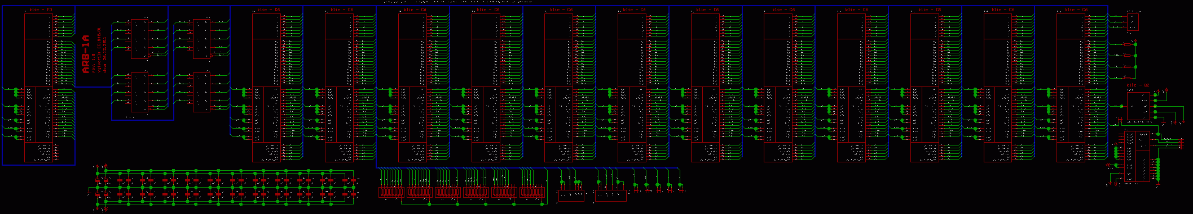Select the B2 chip label at far right
This screenshot has width=1193, height=214.
[x=1138, y=85]
